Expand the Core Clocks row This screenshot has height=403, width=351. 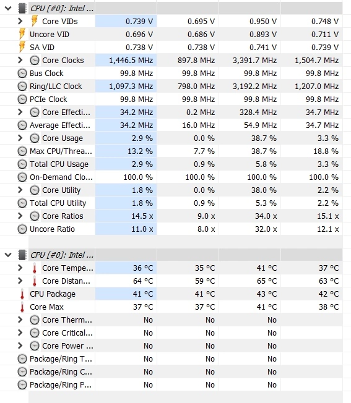click(20, 60)
